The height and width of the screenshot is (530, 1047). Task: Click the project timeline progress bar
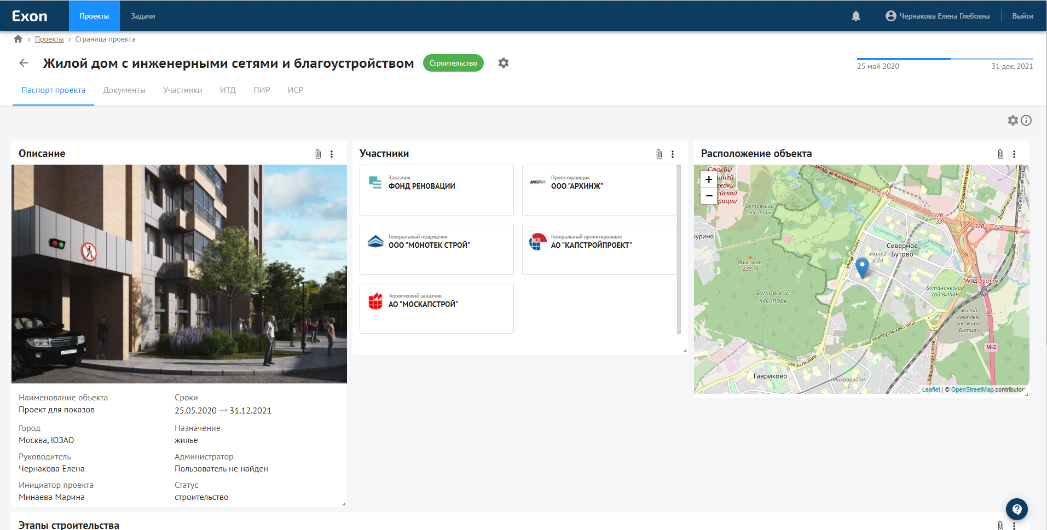click(x=945, y=59)
